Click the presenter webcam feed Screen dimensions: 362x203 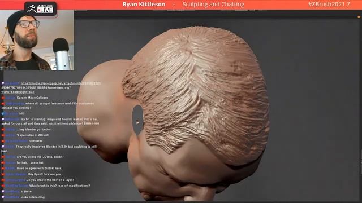tap(37, 40)
